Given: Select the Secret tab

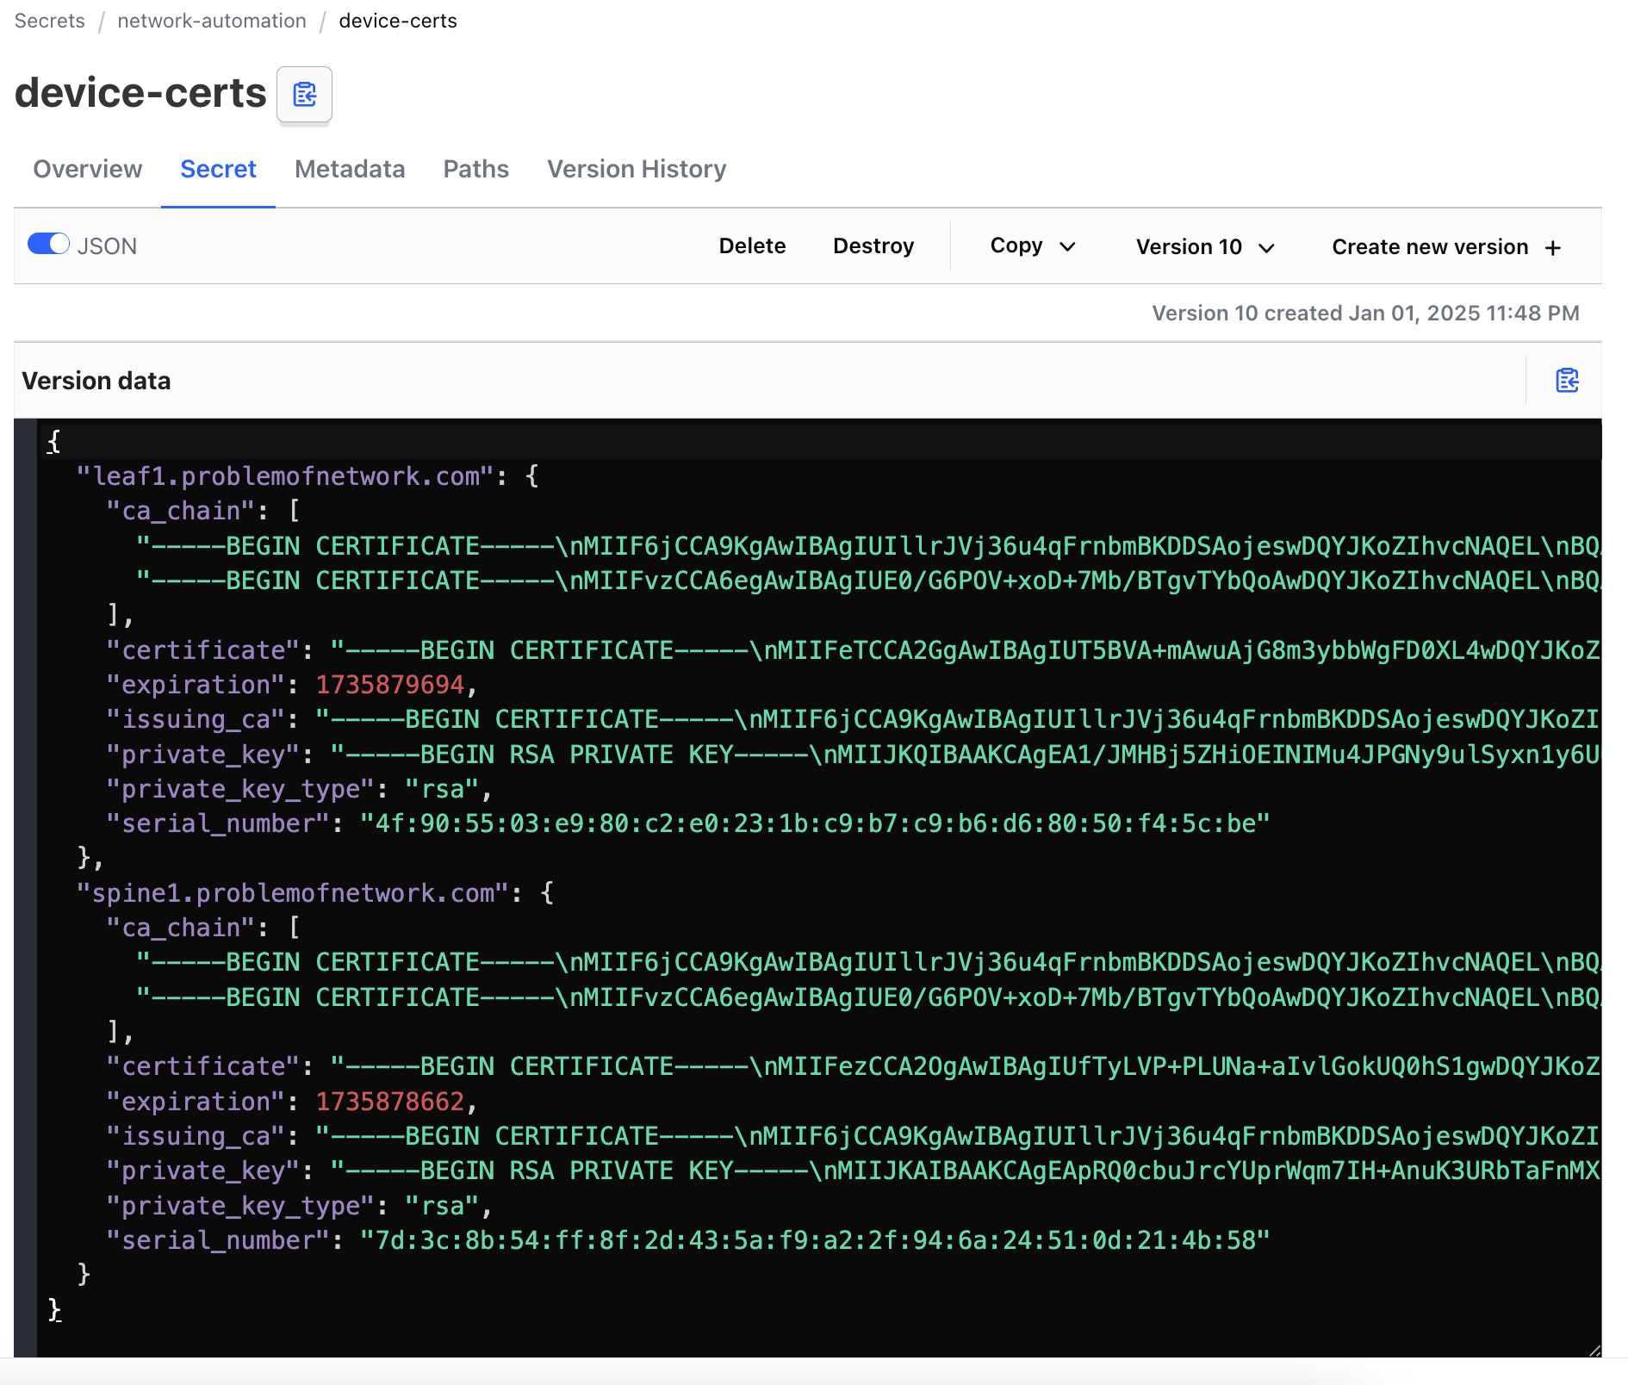Looking at the screenshot, I should click(x=218, y=169).
